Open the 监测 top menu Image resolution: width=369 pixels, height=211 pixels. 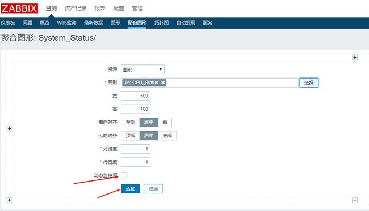[51, 8]
